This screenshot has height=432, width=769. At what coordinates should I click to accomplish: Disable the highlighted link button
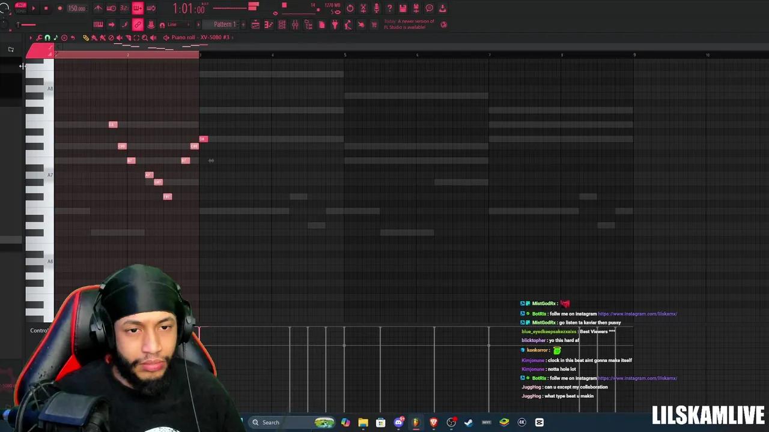[x=138, y=25]
